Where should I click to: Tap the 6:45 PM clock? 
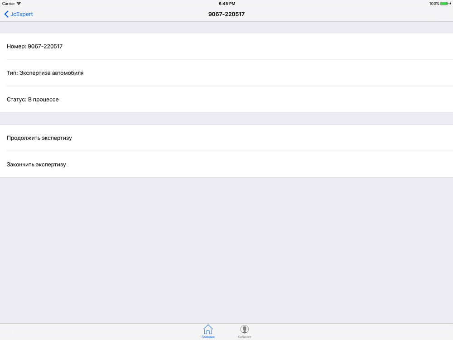[x=227, y=4]
